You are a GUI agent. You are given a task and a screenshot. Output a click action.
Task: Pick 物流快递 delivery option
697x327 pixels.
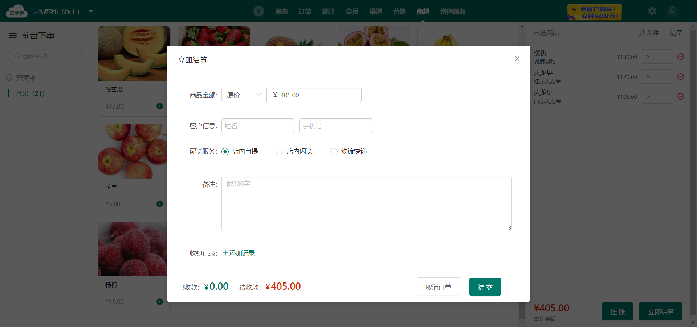coord(334,152)
